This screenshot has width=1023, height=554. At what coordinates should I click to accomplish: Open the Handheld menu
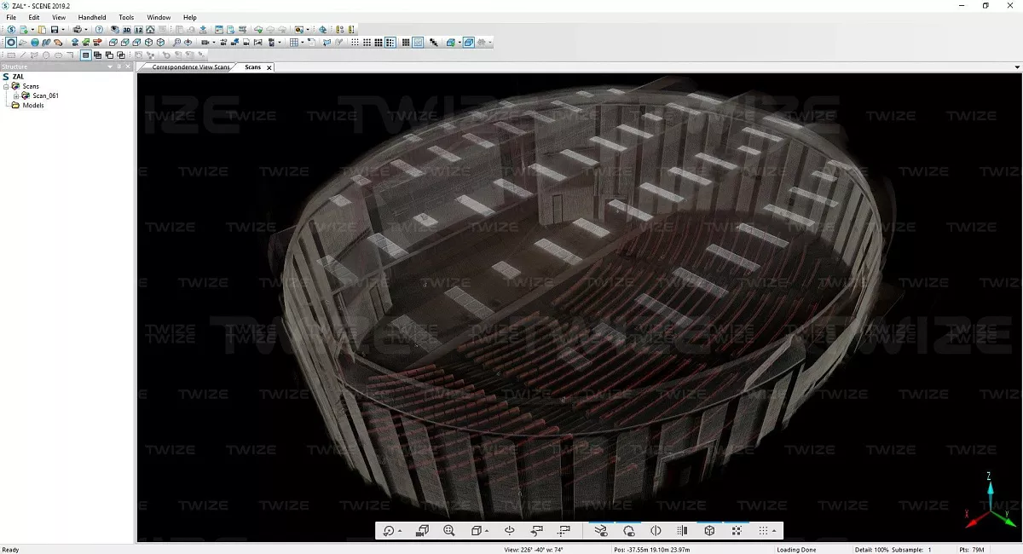point(91,17)
